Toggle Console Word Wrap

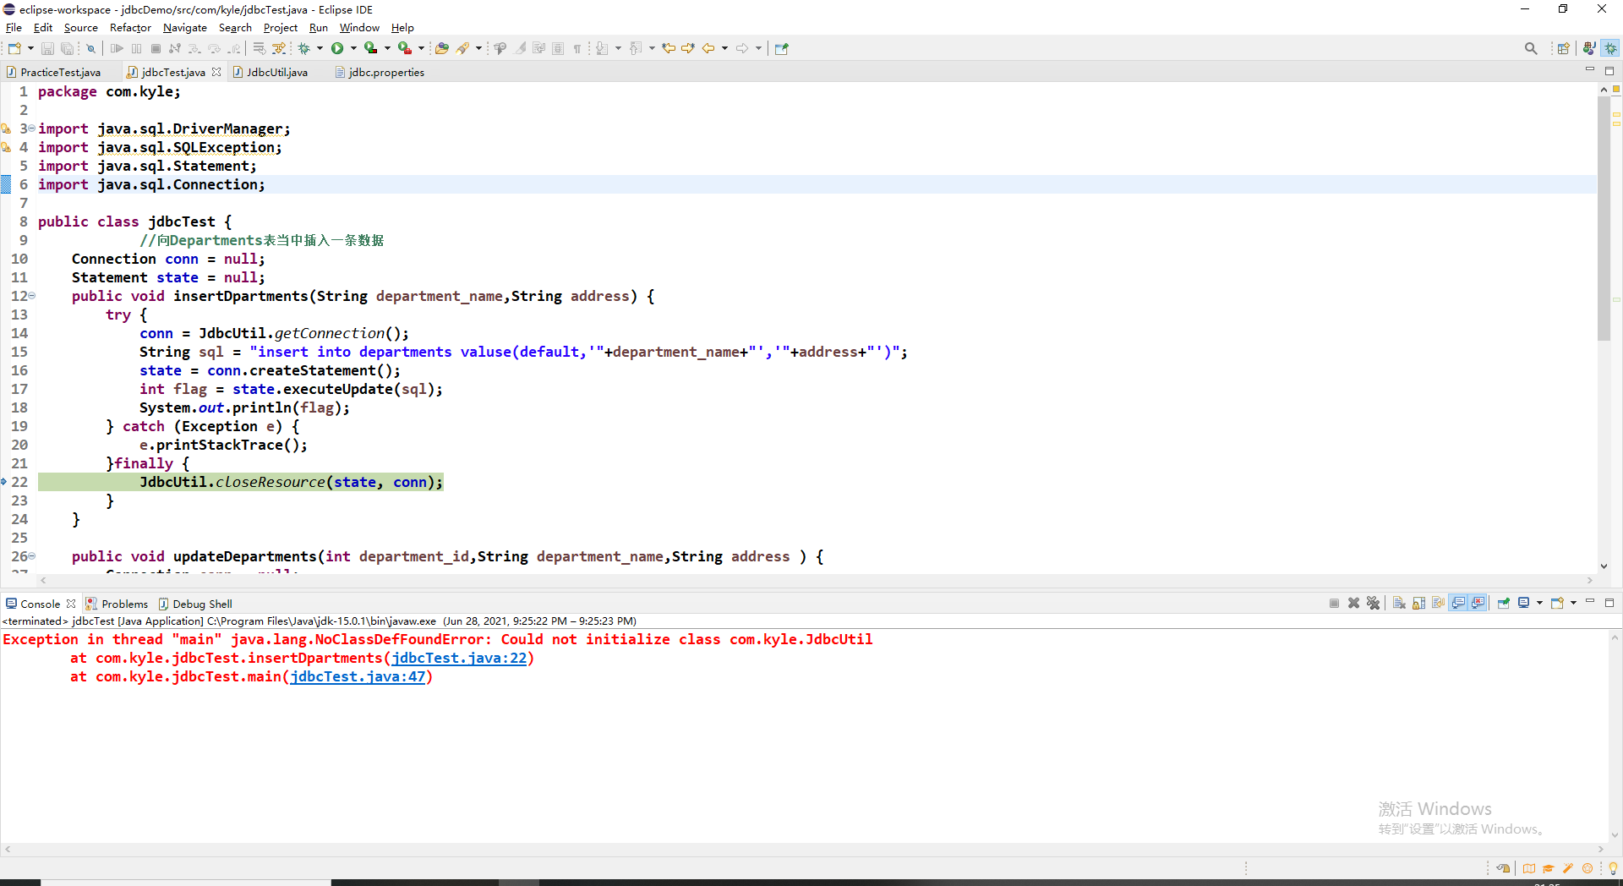pyautogui.click(x=1438, y=603)
